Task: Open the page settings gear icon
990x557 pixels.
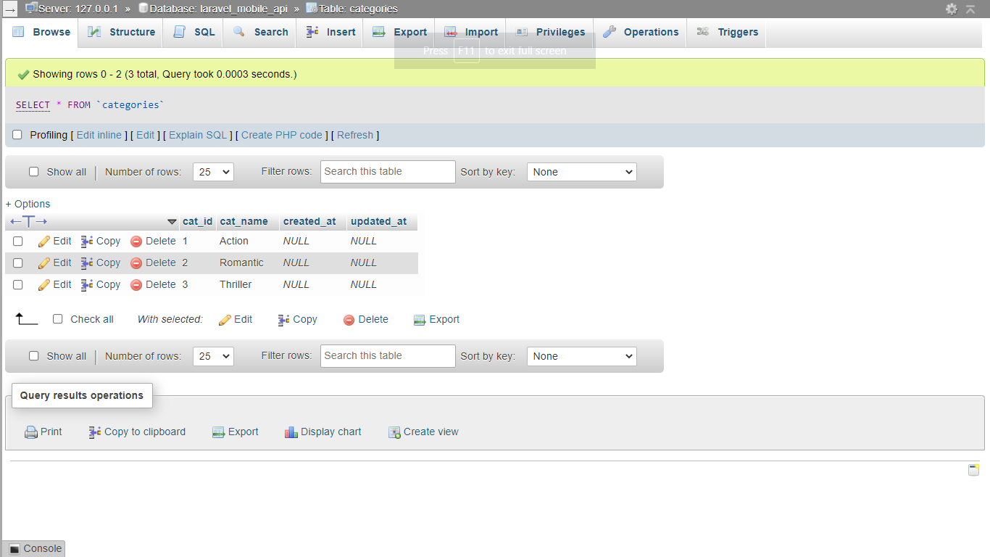Action: tap(952, 9)
